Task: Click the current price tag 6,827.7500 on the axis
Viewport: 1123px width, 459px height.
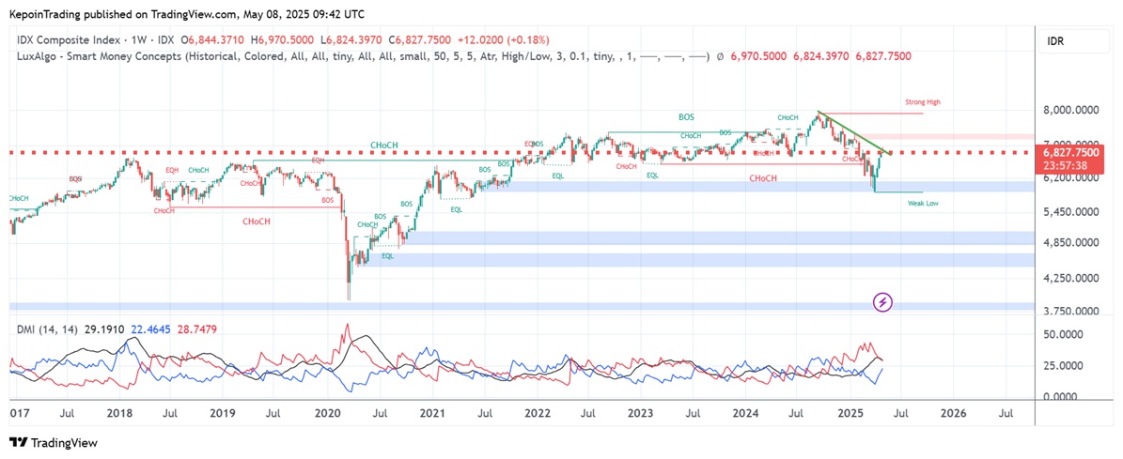Action: point(1071,152)
